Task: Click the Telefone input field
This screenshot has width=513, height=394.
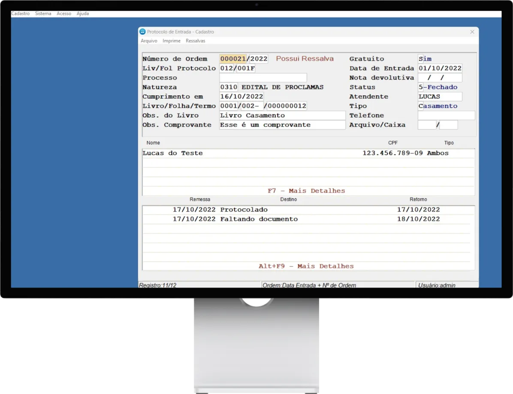Action: (446, 115)
